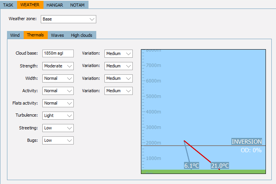276x184 pixels.
Task: Open the Flats activity dropdown
Action: (58, 103)
